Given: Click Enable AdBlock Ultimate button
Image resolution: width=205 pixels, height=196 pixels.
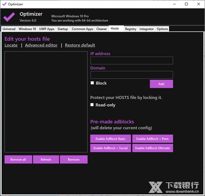Looking at the screenshot, I should click(152, 148).
